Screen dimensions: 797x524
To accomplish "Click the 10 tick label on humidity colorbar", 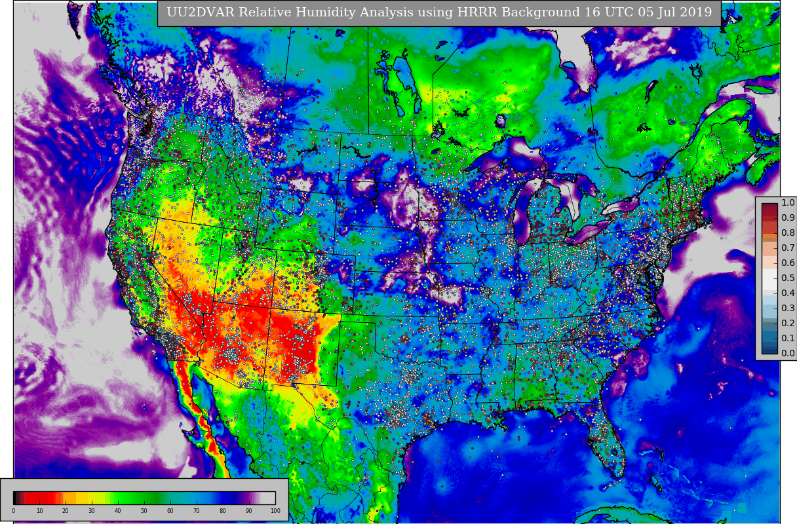I will coord(39,511).
